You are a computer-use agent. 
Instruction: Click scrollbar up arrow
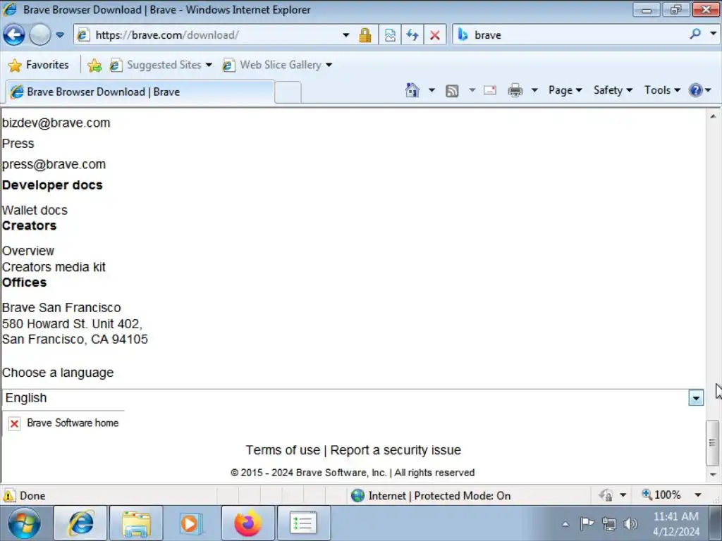tap(713, 116)
